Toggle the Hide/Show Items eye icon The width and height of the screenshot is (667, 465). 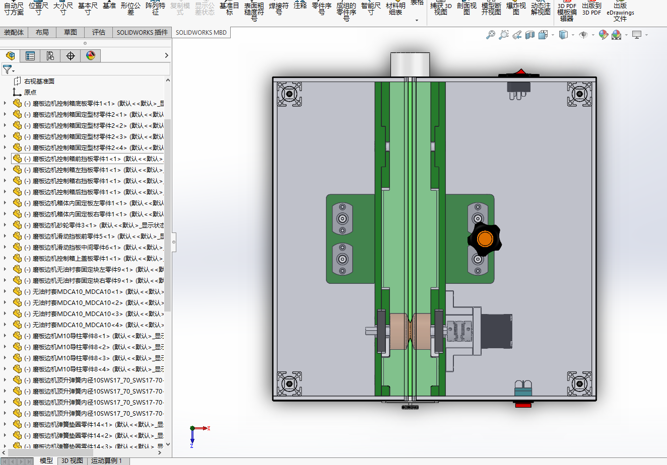[x=583, y=35]
